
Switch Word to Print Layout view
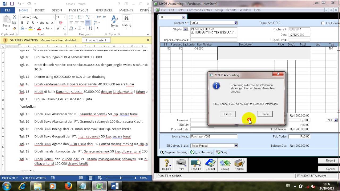91,178
